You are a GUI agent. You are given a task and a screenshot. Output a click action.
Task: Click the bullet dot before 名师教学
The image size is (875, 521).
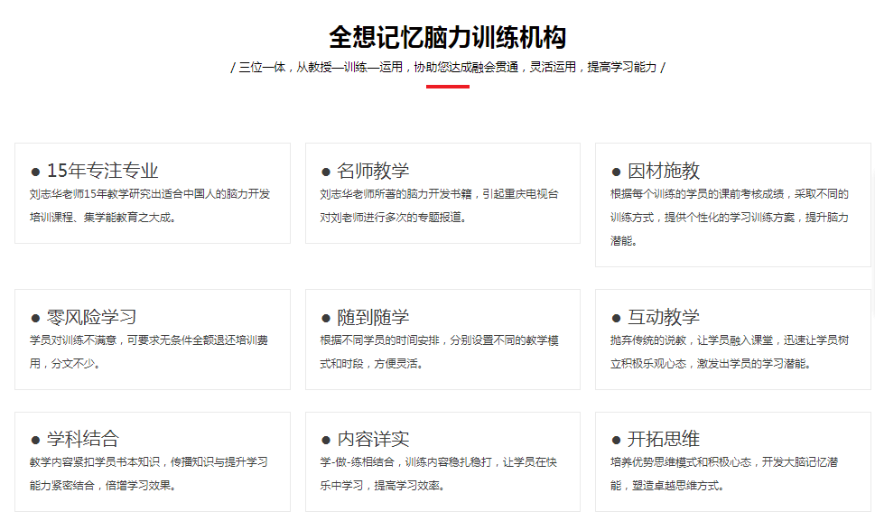(x=326, y=172)
